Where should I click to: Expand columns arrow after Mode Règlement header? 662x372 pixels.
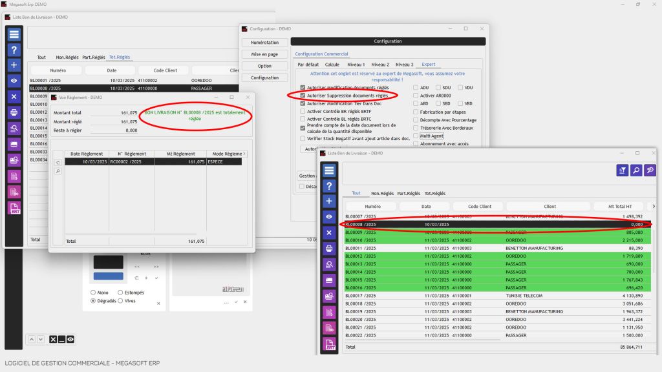[244, 154]
